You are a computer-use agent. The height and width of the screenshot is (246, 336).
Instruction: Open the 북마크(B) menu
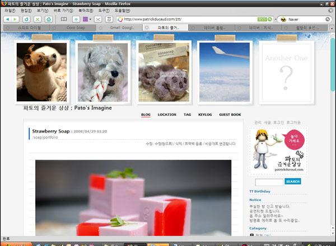tap(86, 11)
